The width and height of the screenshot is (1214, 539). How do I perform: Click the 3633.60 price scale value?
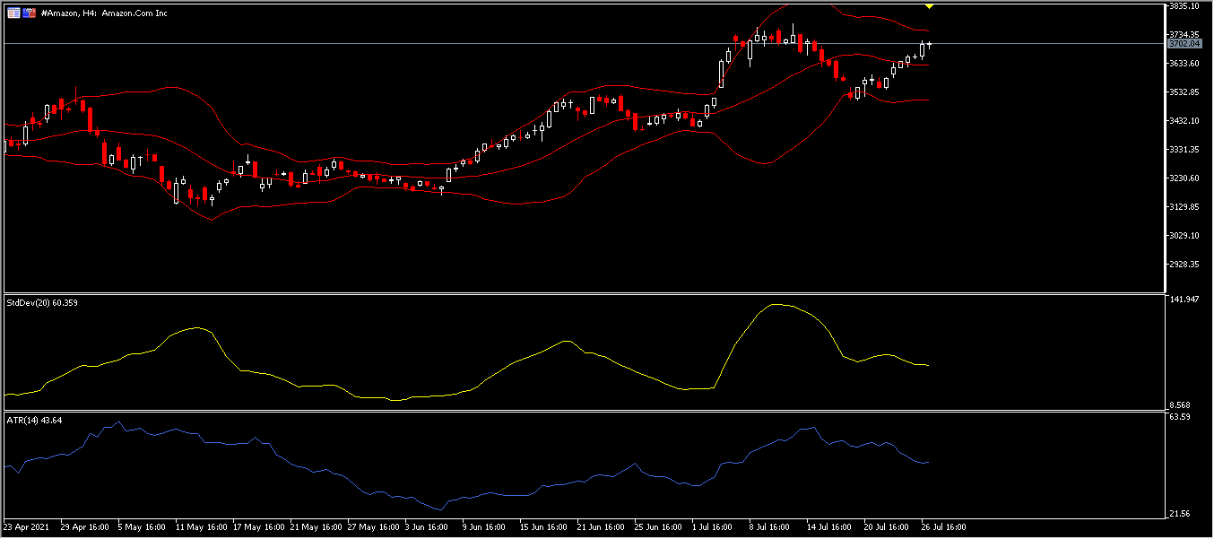point(1184,63)
